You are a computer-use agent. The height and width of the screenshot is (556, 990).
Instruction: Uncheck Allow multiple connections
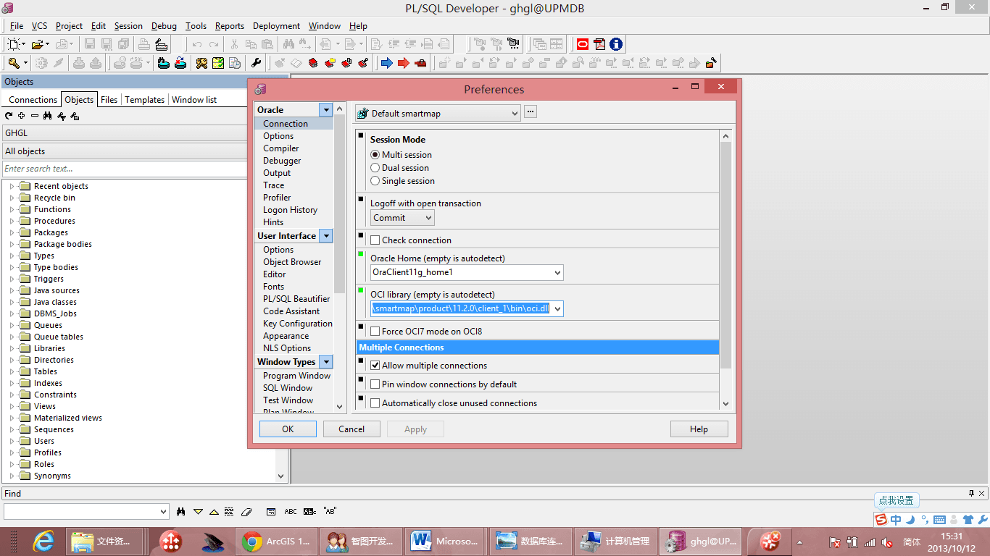point(375,366)
